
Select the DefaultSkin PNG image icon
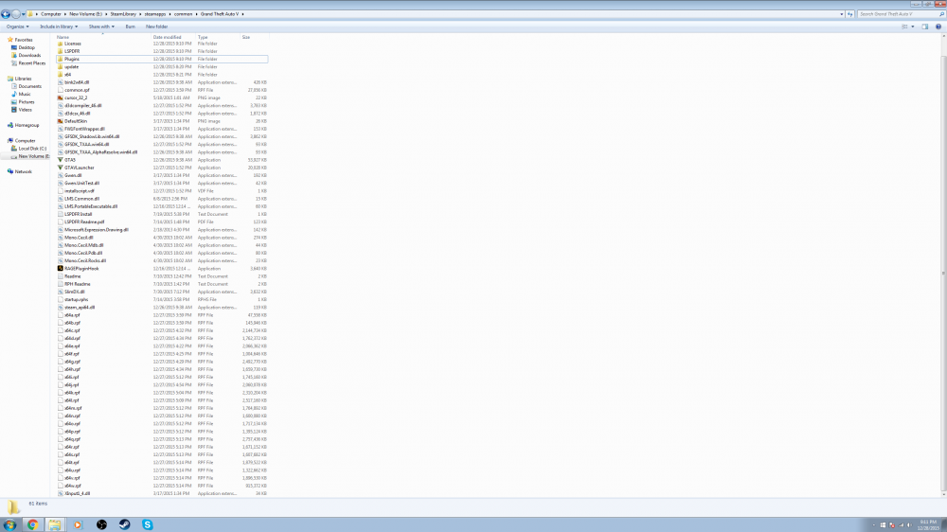coord(61,121)
